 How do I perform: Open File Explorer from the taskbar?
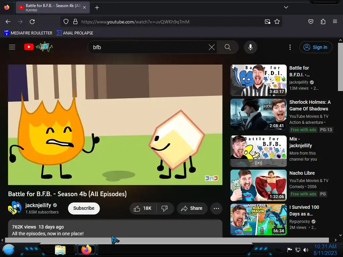tap(60, 250)
